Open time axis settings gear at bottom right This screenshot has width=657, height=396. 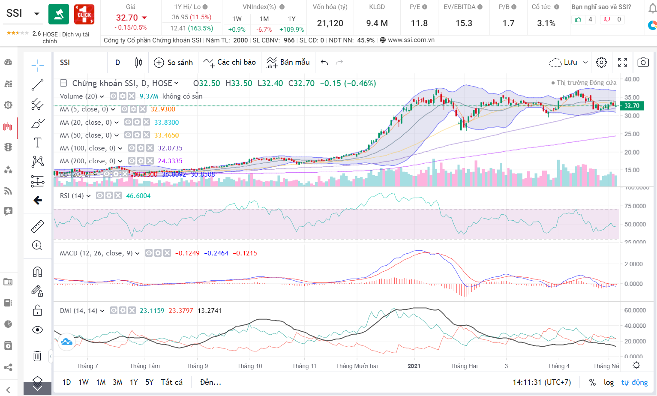(636, 366)
